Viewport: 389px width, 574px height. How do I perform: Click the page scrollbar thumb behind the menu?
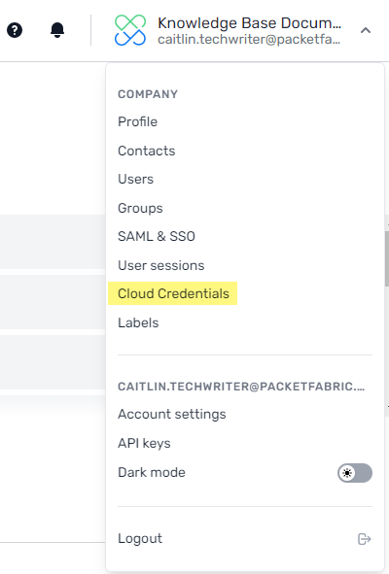[387, 258]
